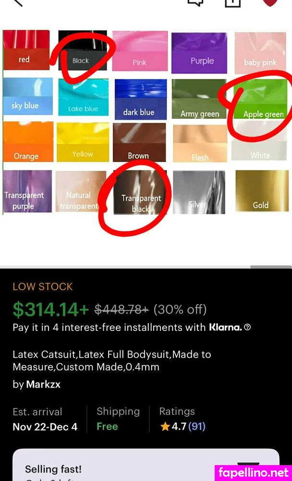Tap the share icon in header
This screenshot has width=292, height=481.
pyautogui.click(x=233, y=3)
